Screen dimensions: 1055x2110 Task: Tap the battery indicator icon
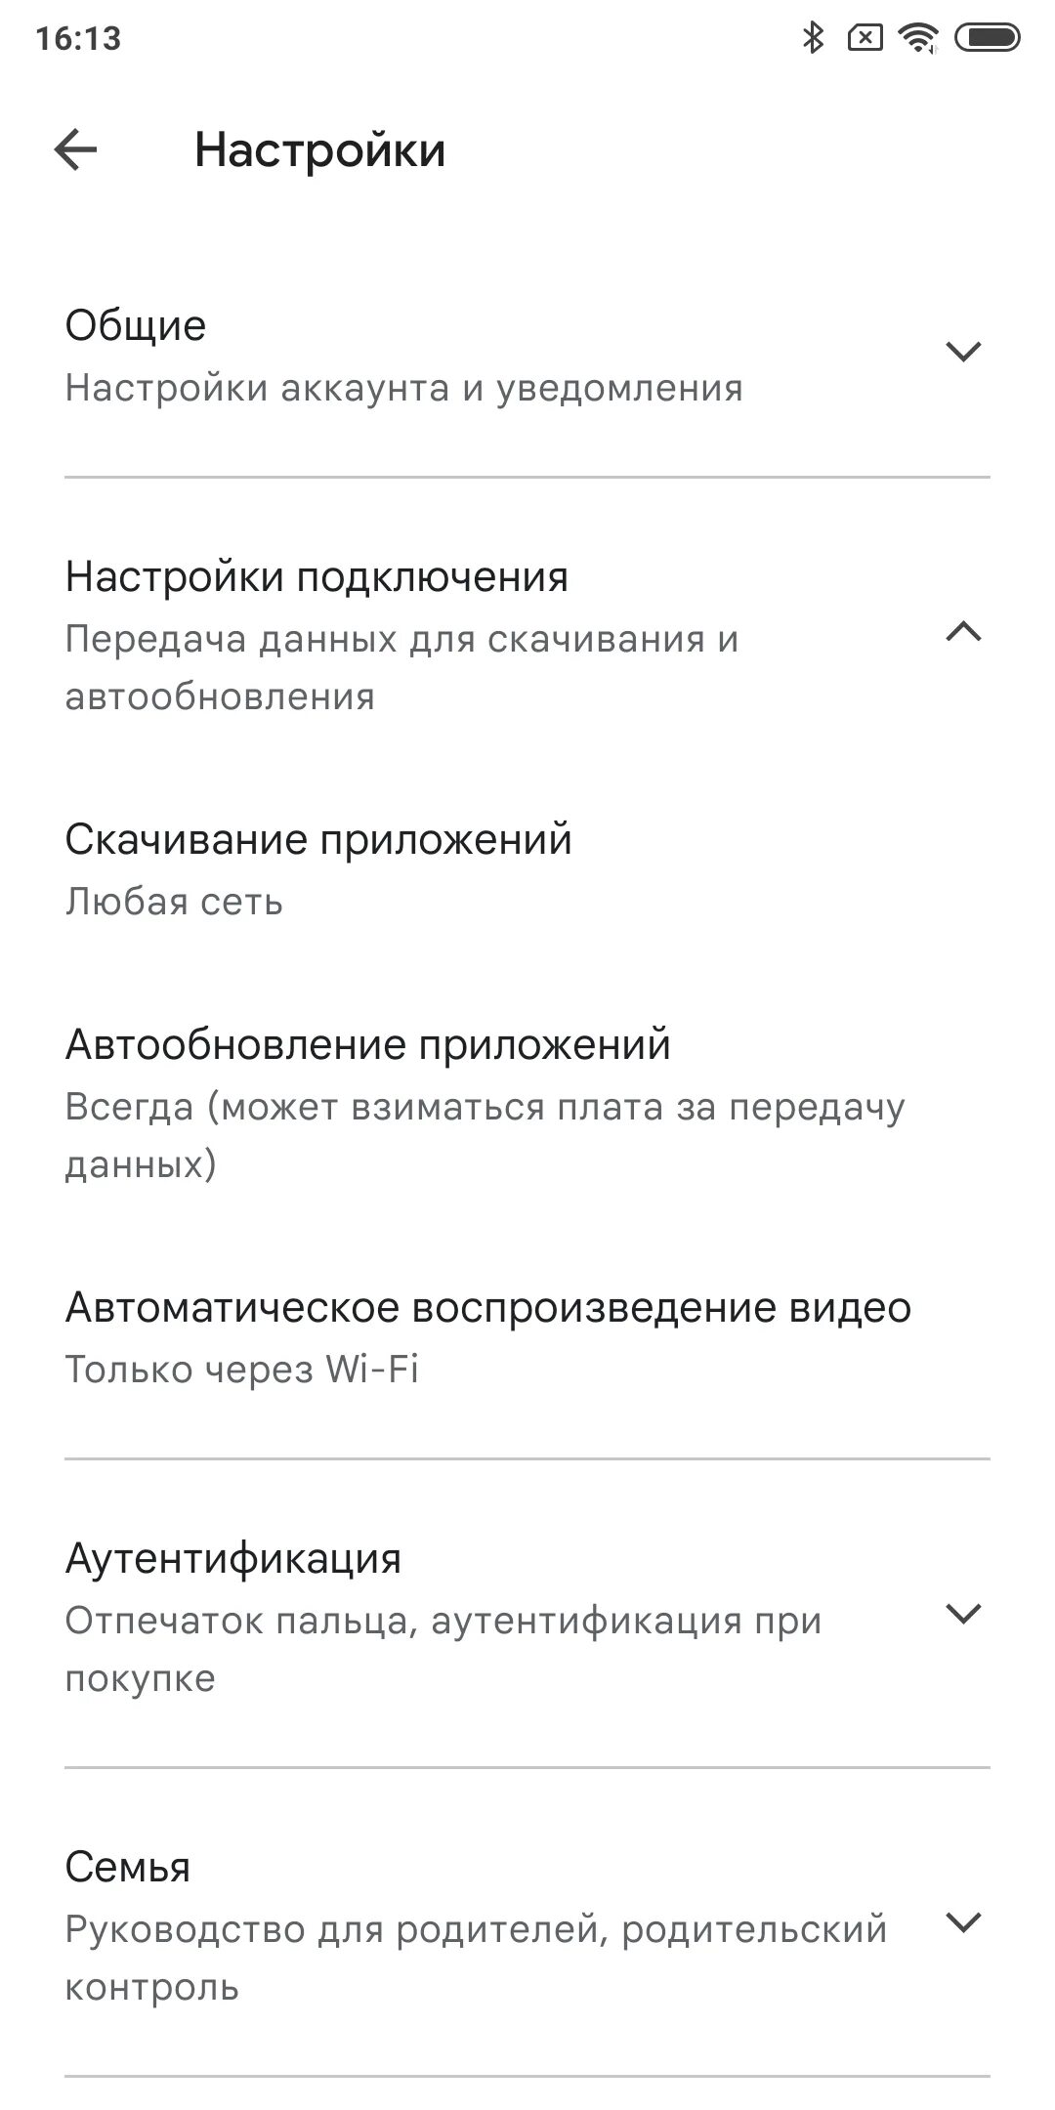pyautogui.click(x=987, y=38)
